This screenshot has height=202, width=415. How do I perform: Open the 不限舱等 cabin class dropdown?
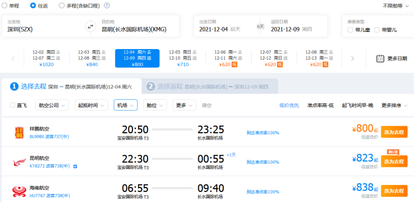click(396, 6)
